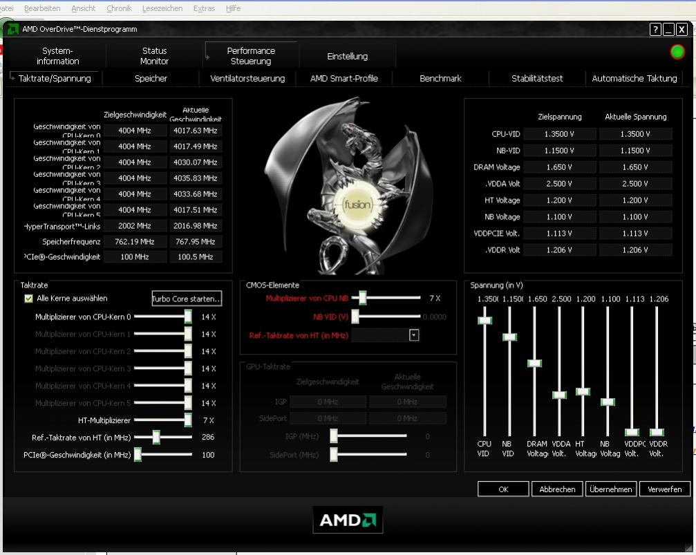Switch to the Benchmark sub-tab

click(x=440, y=79)
